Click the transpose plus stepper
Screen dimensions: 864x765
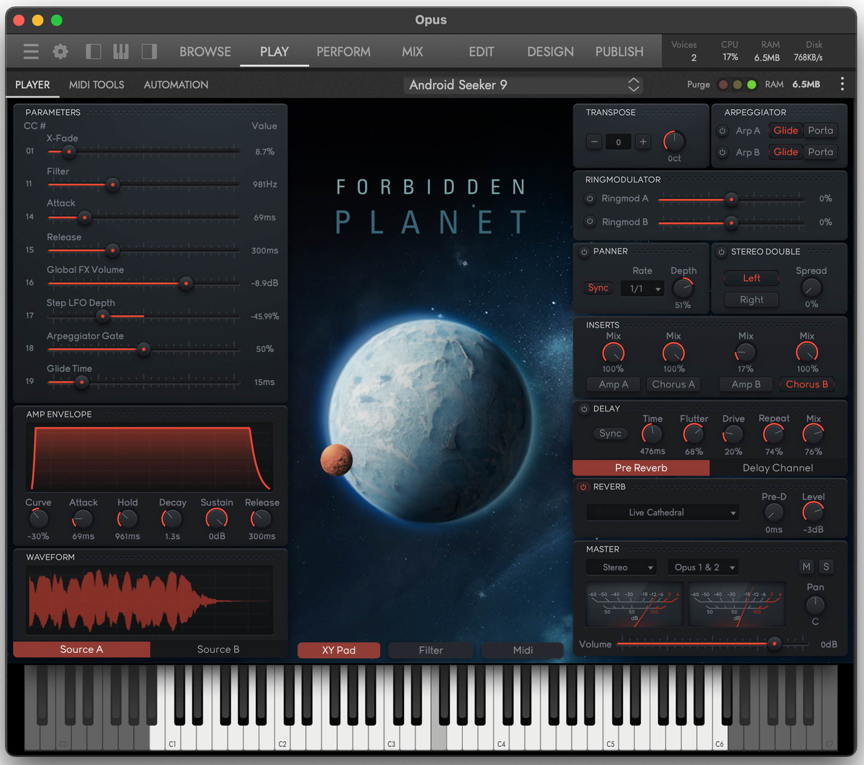[x=643, y=141]
